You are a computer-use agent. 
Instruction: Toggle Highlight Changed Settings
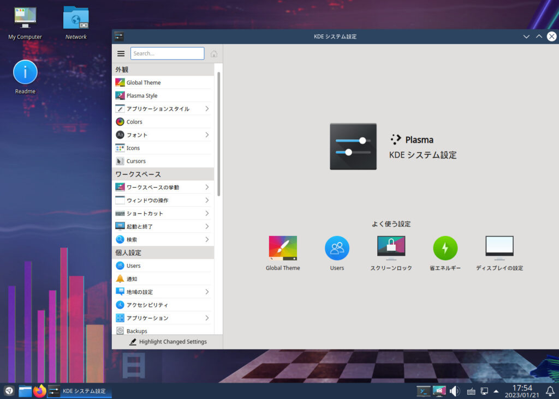click(168, 342)
